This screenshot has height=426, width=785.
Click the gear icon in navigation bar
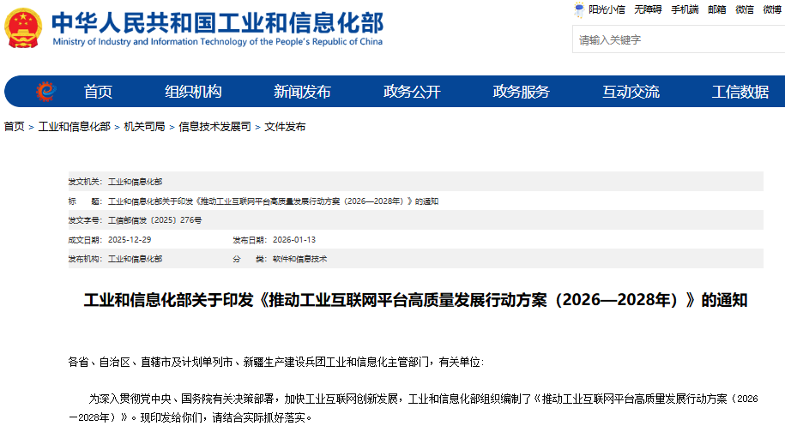click(45, 91)
